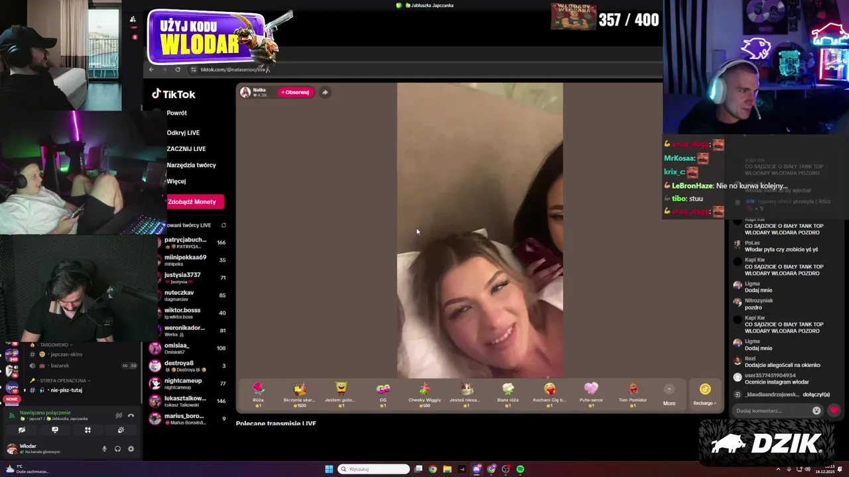Open omisiaa_ LIVE creator row
The image size is (849, 477).
tap(188, 348)
